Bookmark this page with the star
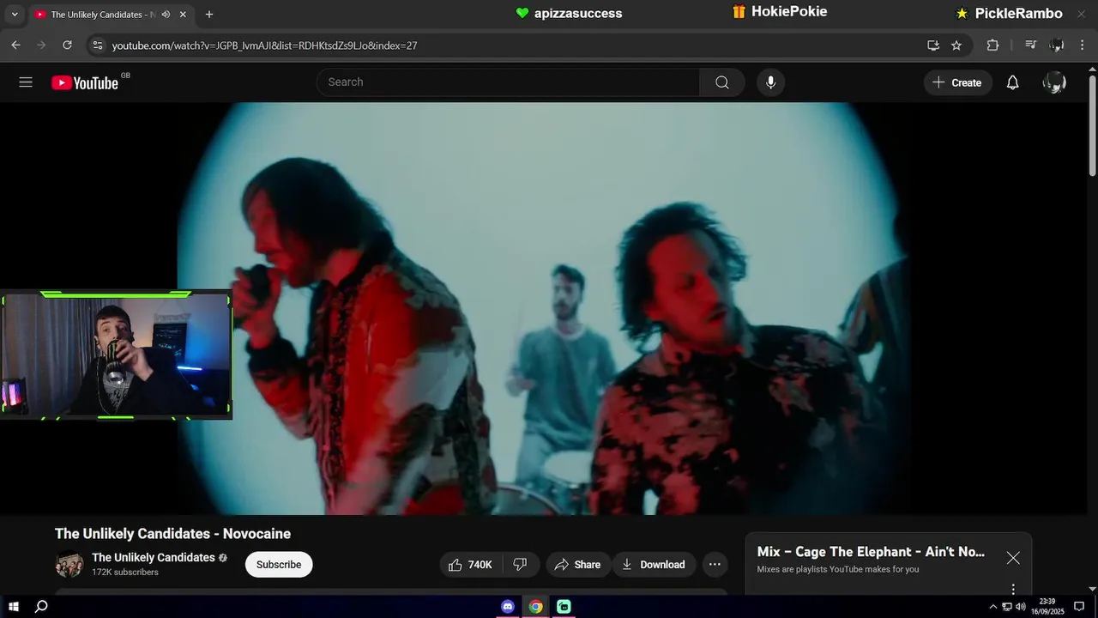Screen dimensions: 1098x618 [x=956, y=45]
